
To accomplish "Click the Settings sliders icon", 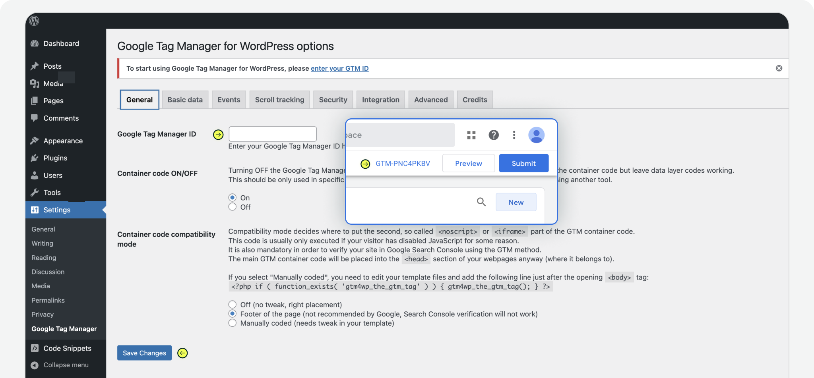I will click(35, 210).
